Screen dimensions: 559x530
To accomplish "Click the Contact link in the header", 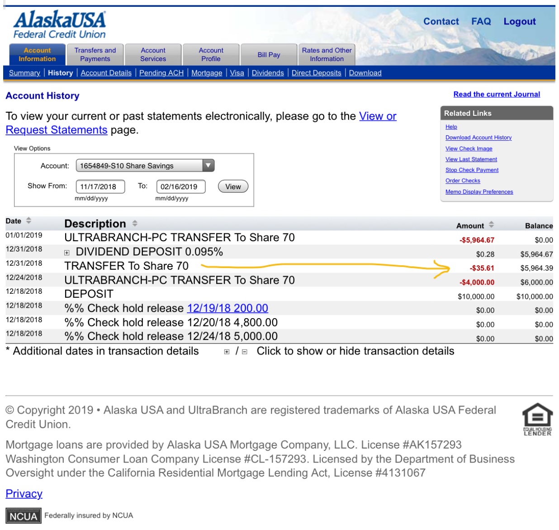I will 441,21.
